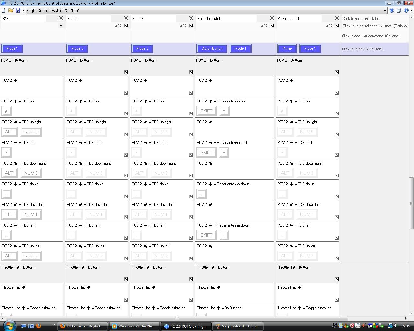Screen dimensions: 414x331
Task: Click the Clutch Button shift button
Action: coord(212,48)
